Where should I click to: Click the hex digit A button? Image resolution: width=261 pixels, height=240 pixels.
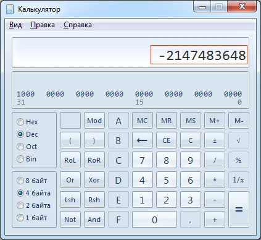click(x=118, y=121)
